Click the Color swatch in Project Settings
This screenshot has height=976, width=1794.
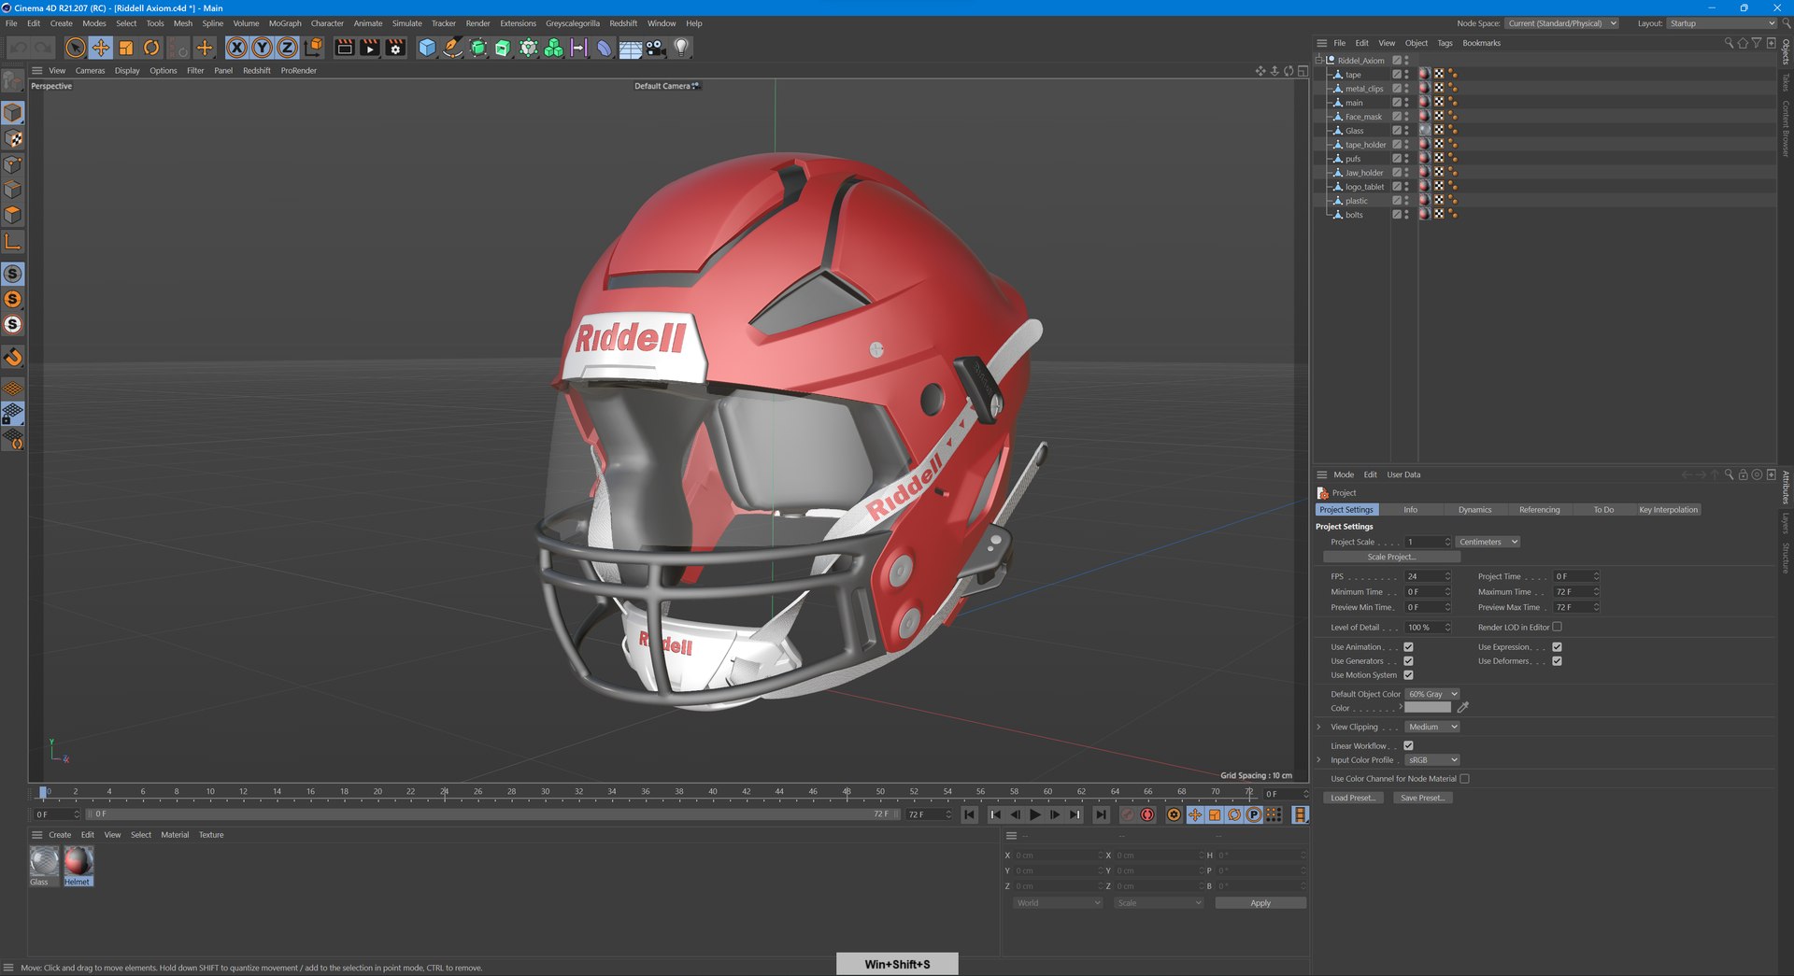1428,708
